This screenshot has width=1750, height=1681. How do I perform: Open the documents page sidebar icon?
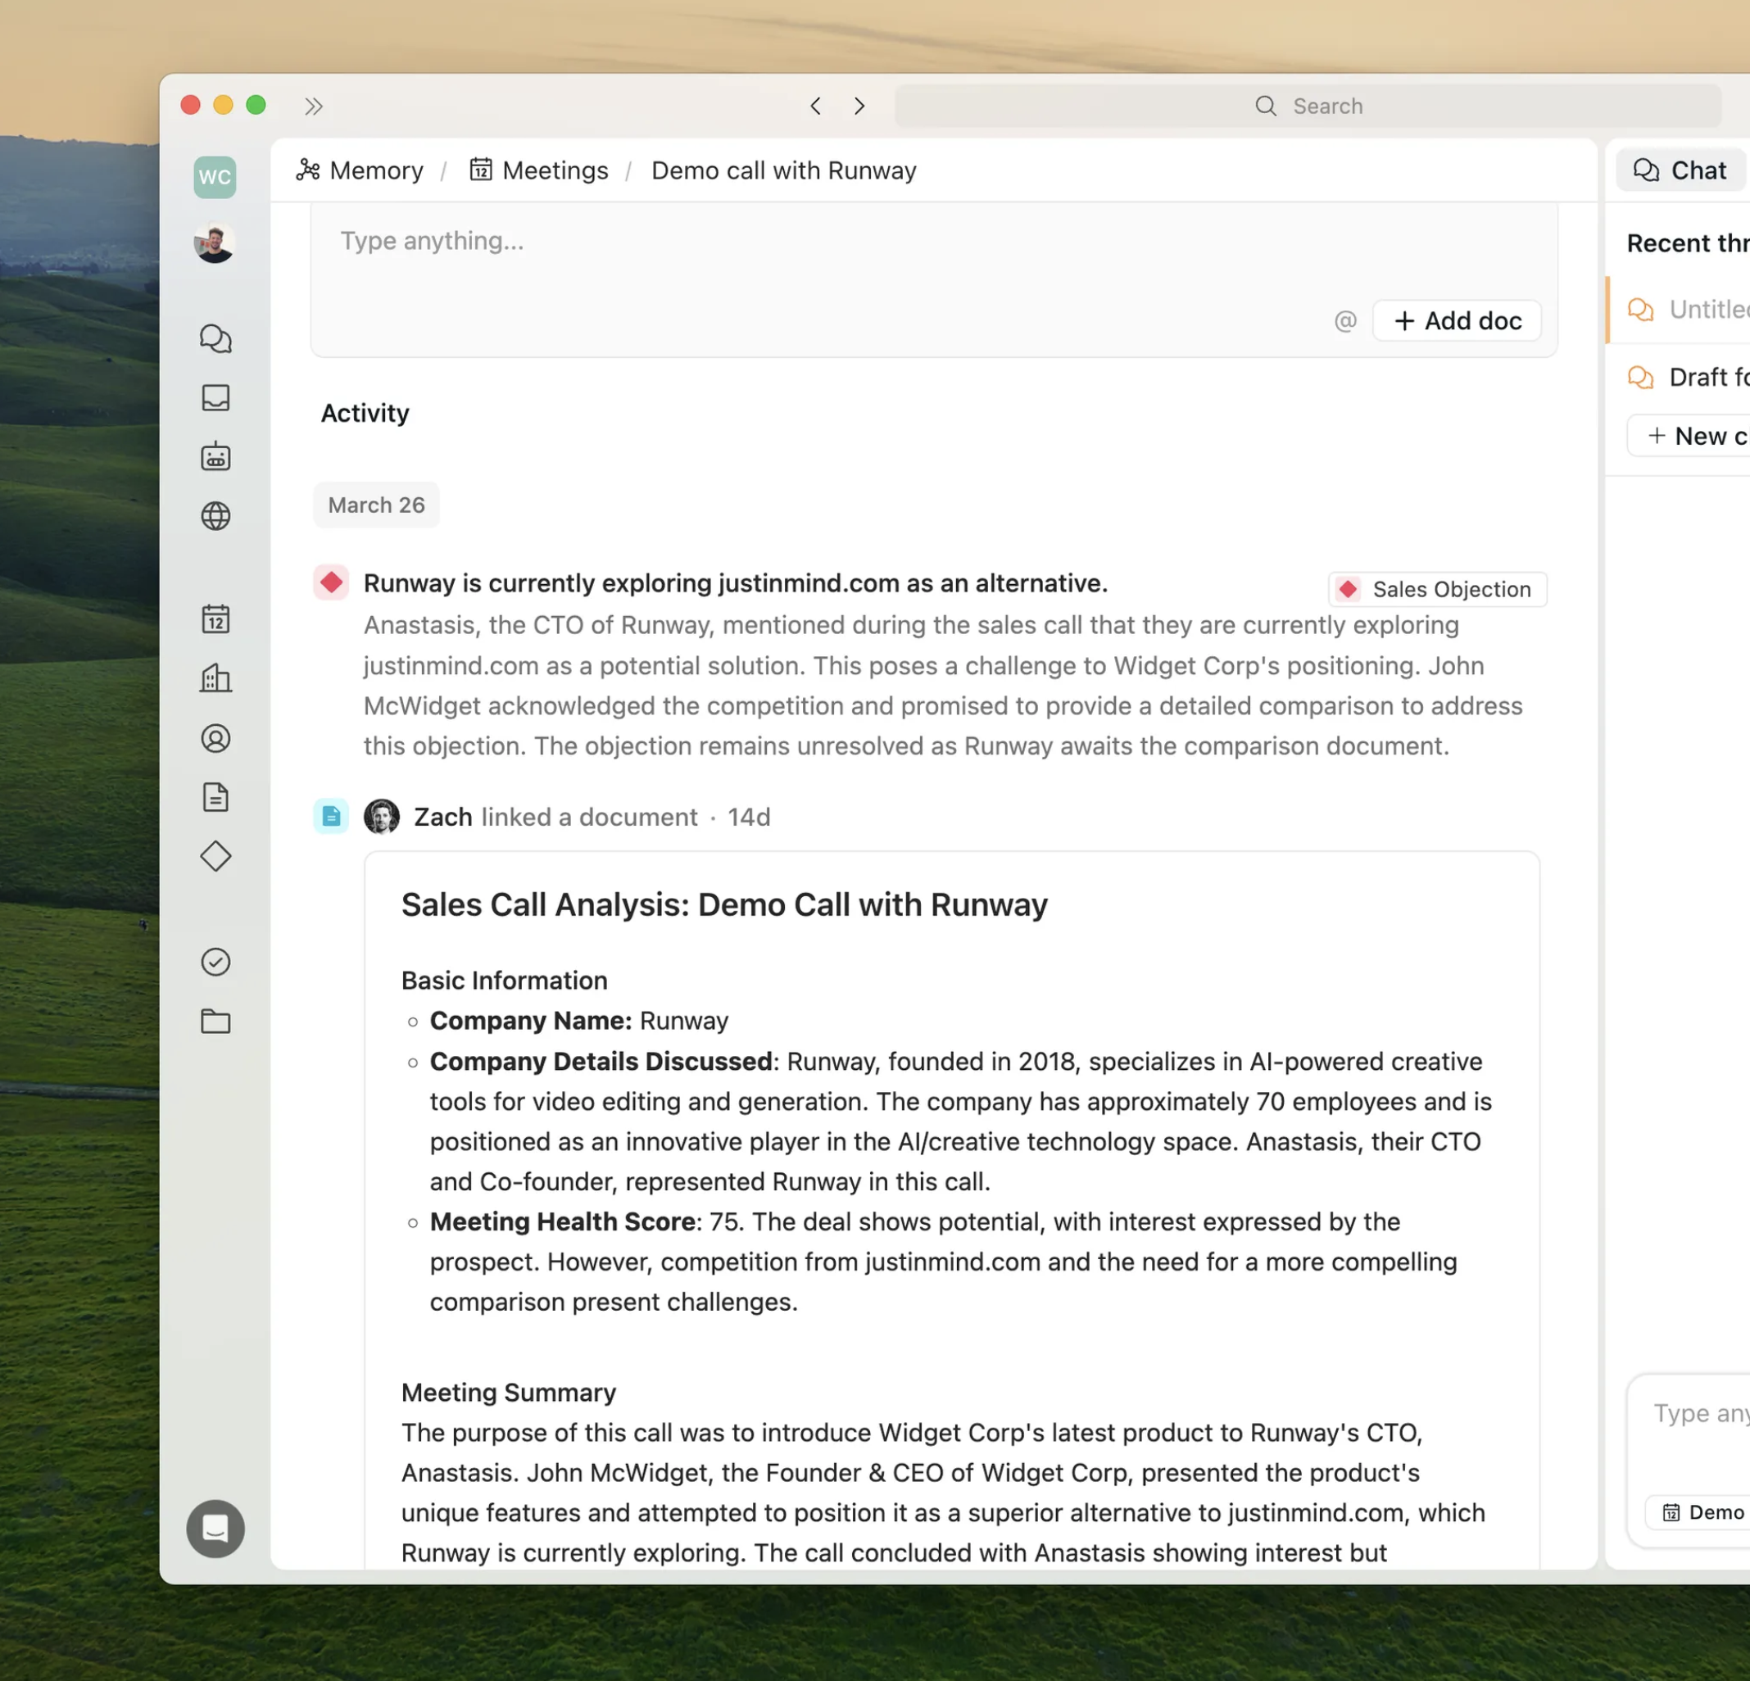coord(215,797)
